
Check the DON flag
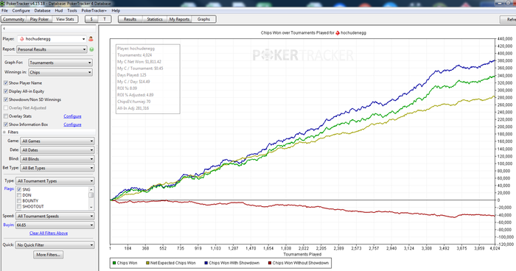coord(19,195)
